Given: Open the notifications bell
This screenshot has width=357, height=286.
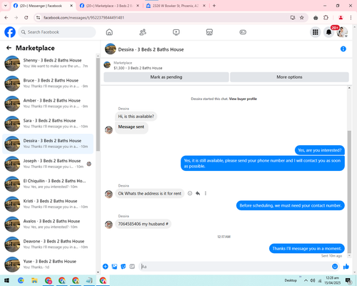Looking at the screenshot, I should pyautogui.click(x=328, y=32).
